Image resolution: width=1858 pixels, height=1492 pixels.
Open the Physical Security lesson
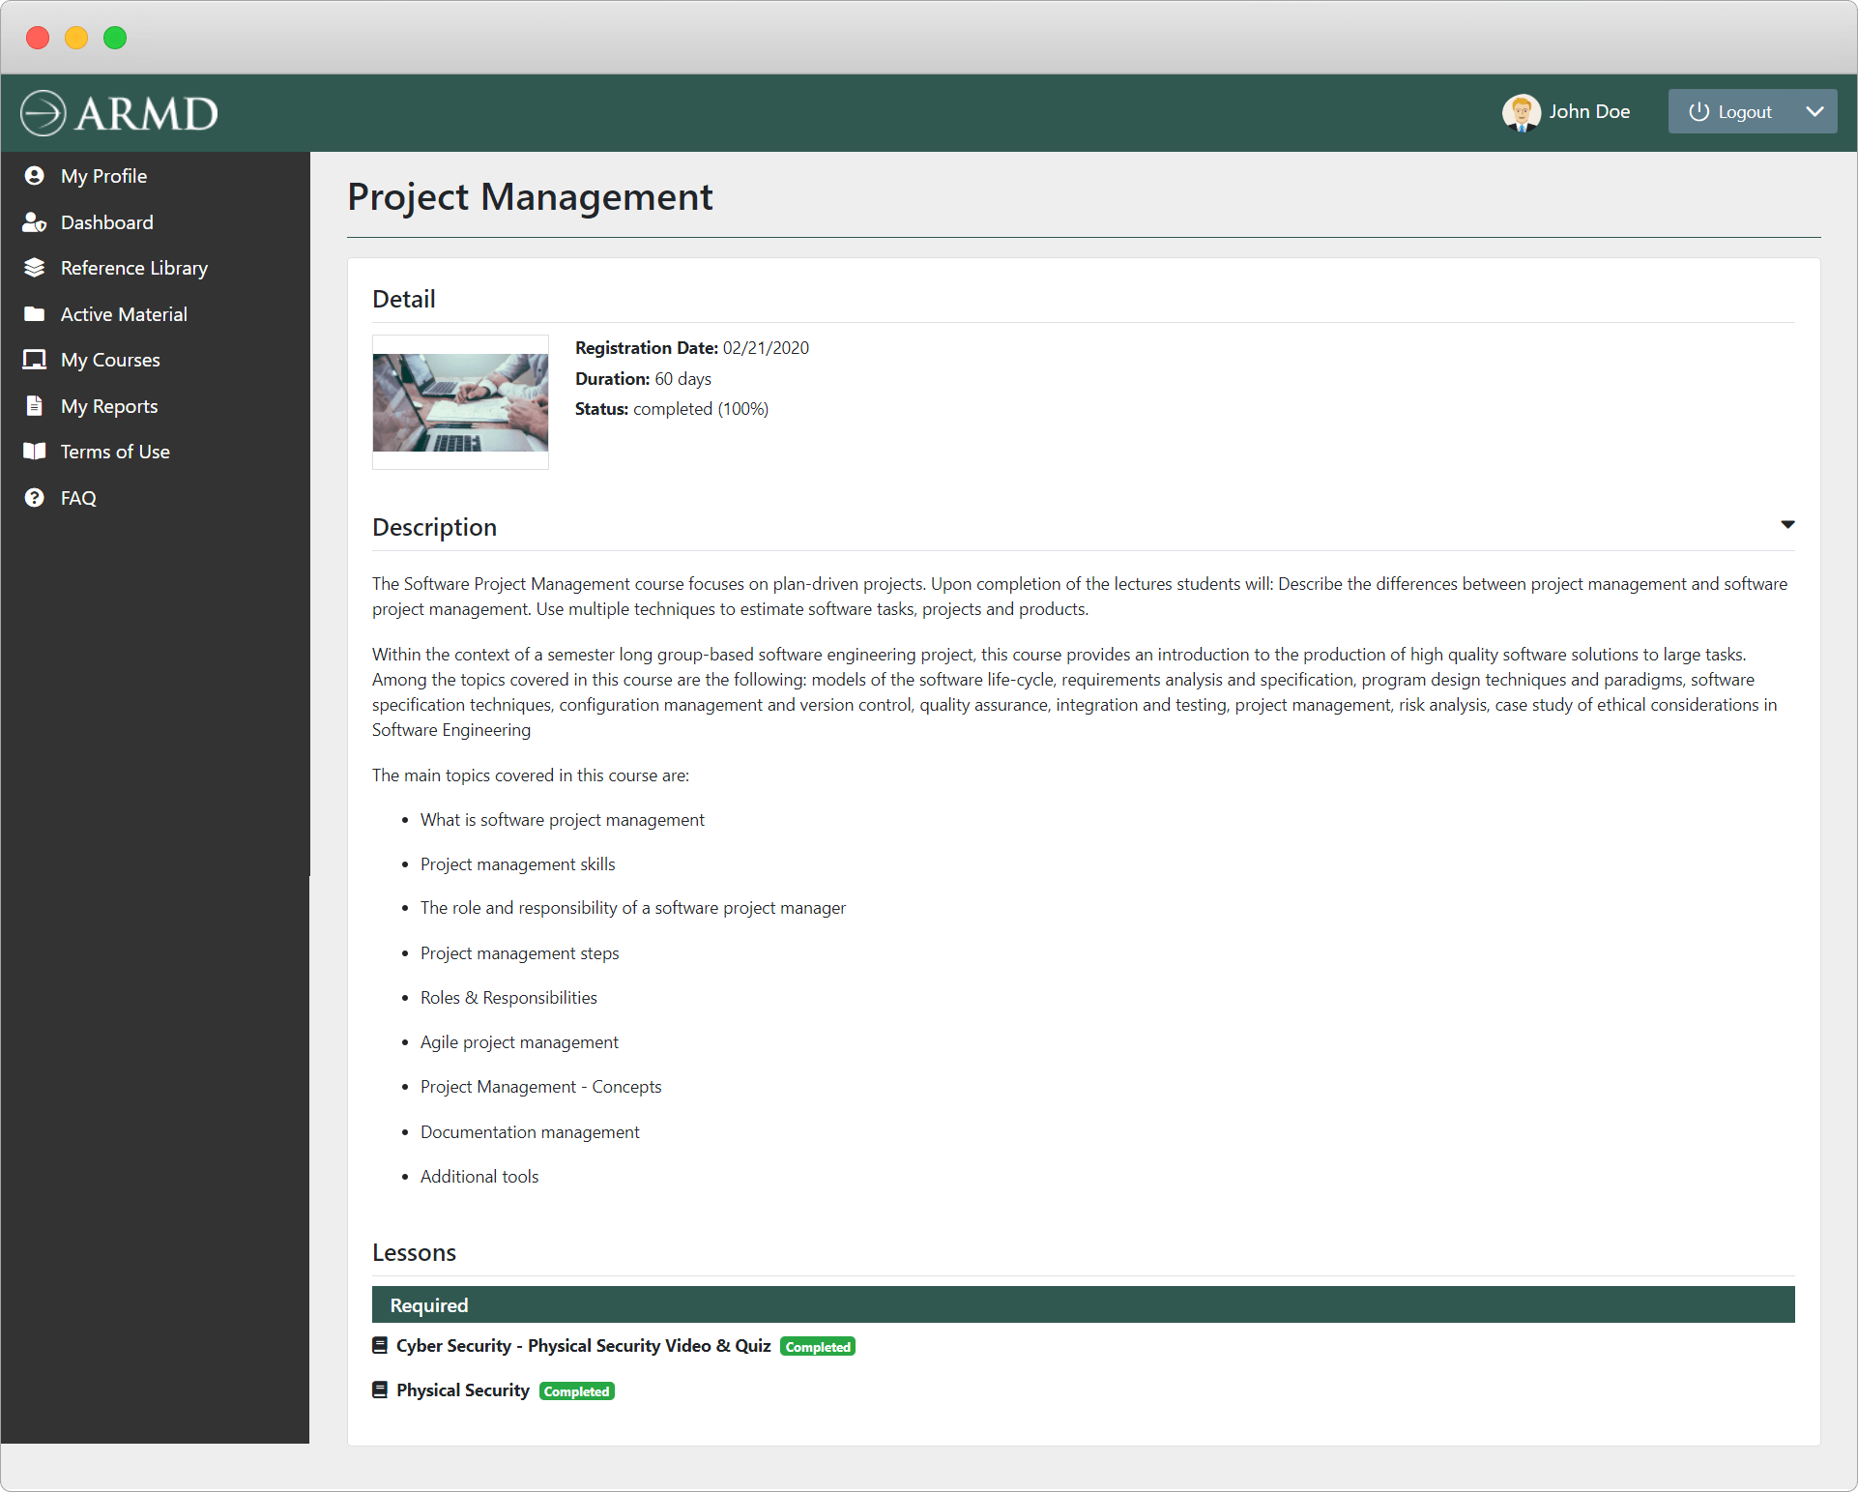463,1390
